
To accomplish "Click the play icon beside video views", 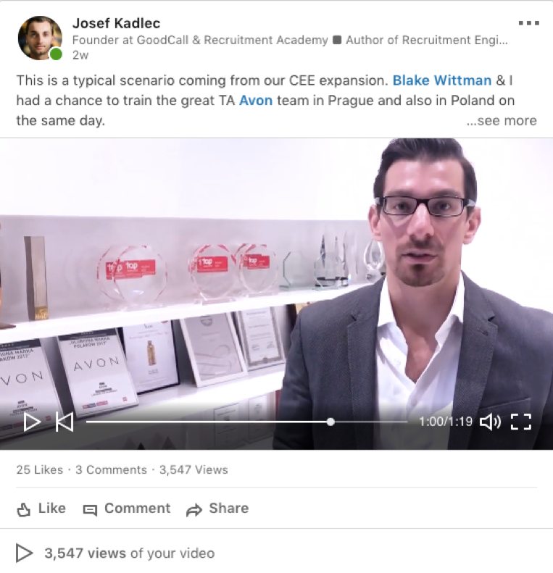I will coord(24,553).
